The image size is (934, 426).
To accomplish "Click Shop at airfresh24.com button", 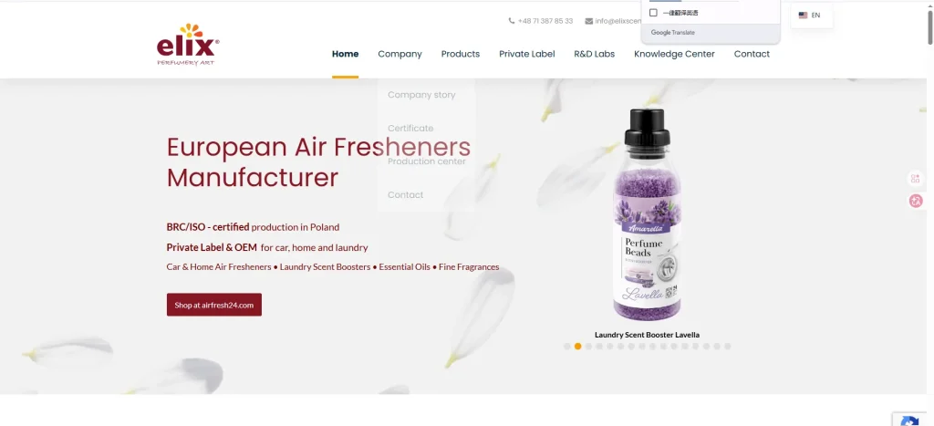I will 213,305.
